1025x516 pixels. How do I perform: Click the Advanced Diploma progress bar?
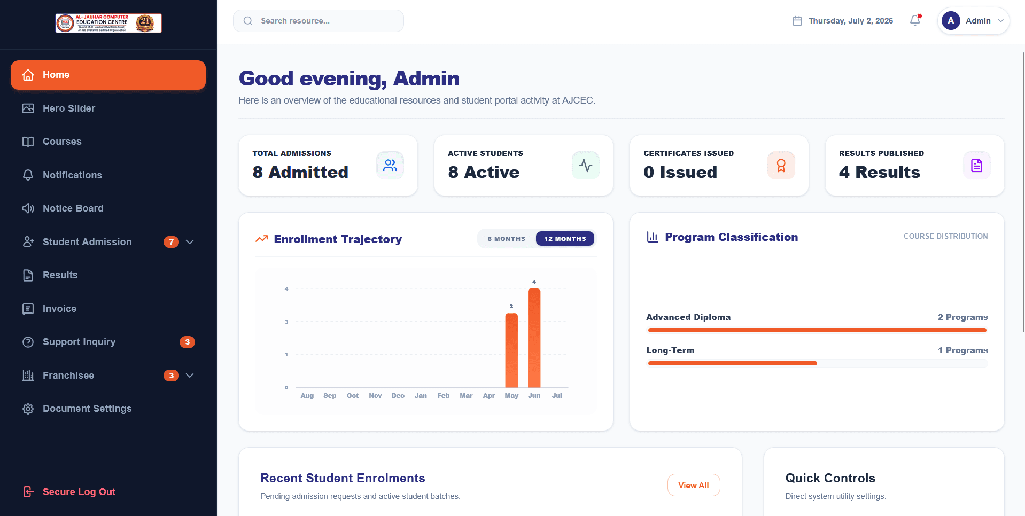(x=817, y=330)
